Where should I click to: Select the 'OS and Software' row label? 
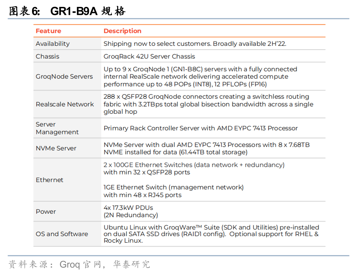point(62,234)
